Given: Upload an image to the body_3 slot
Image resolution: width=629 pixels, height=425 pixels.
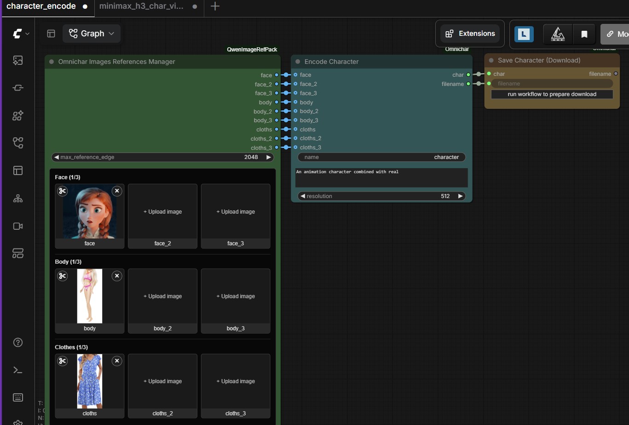Looking at the screenshot, I should pos(236,296).
